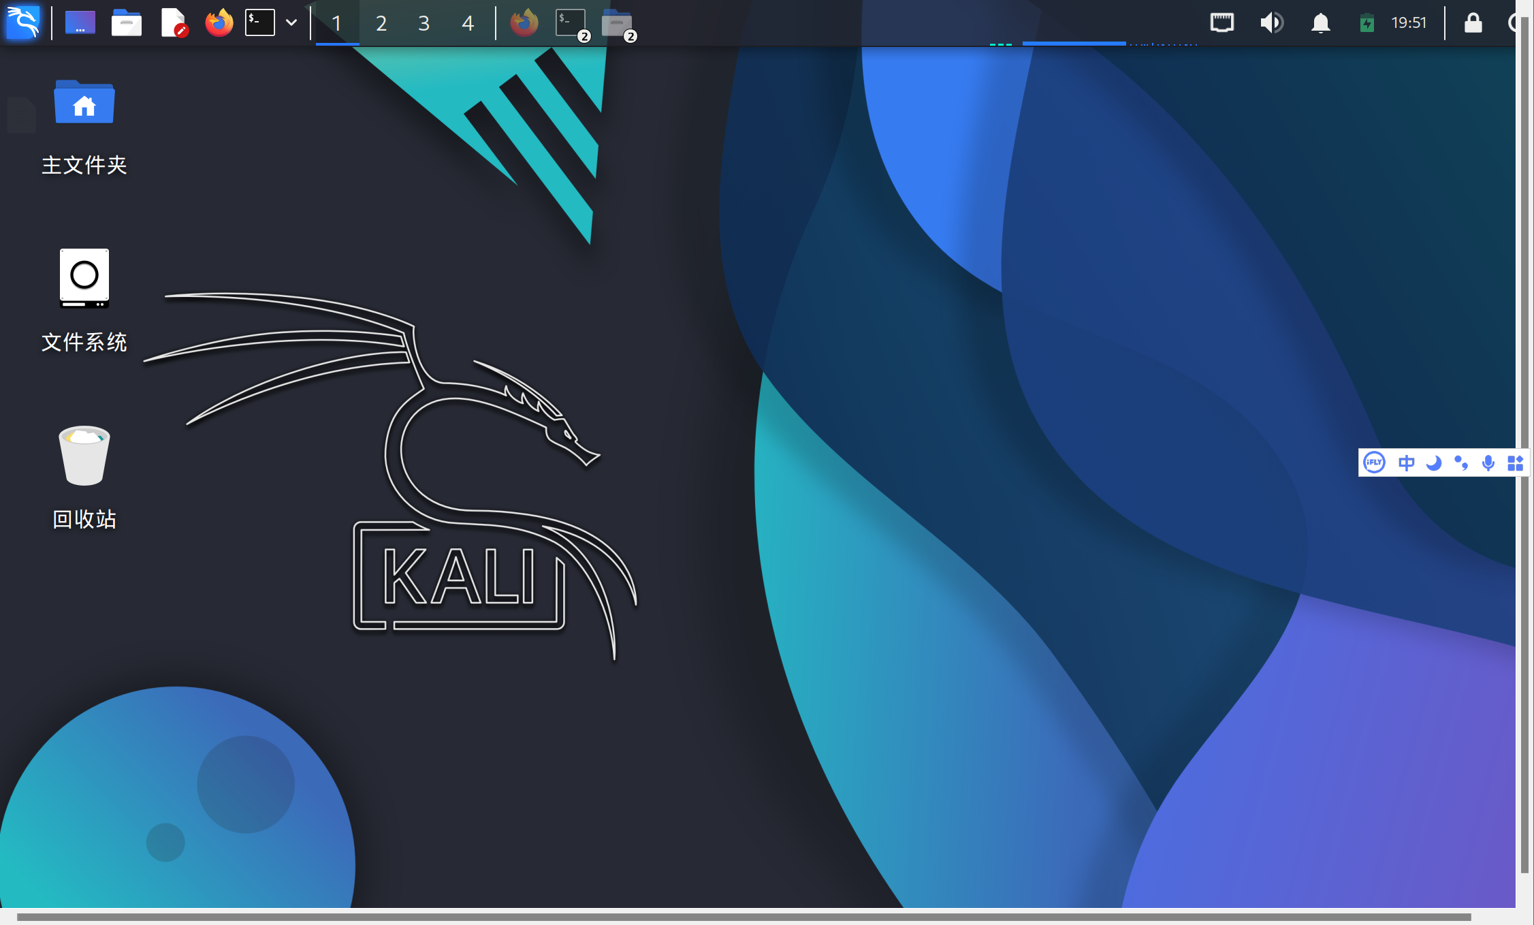Click the show desktop panel icon
This screenshot has width=1534, height=925.
coord(80,22)
